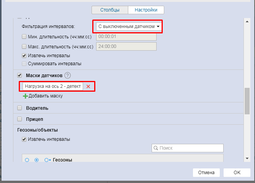
Task: Select the middle radio option in Геозоны header
Action: pyautogui.click(x=36, y=160)
